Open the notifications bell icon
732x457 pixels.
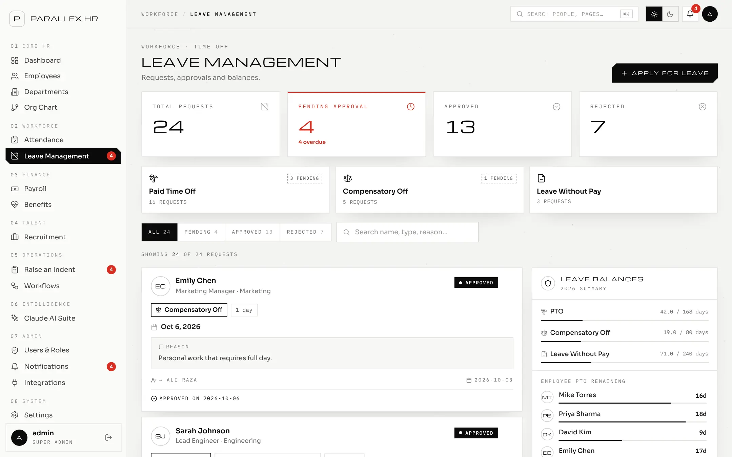(690, 14)
